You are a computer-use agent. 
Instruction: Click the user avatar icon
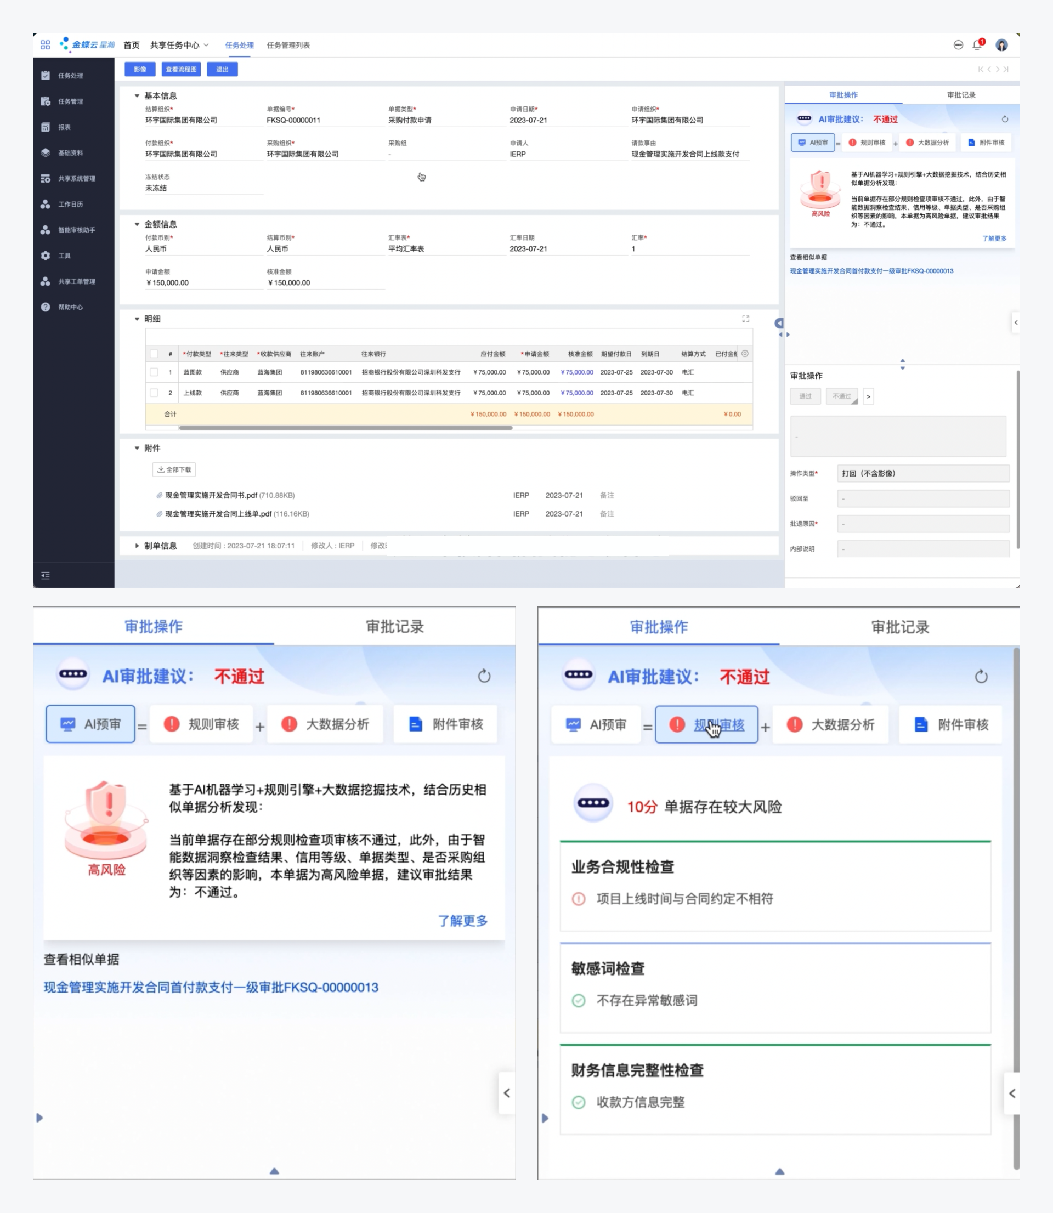1002,44
